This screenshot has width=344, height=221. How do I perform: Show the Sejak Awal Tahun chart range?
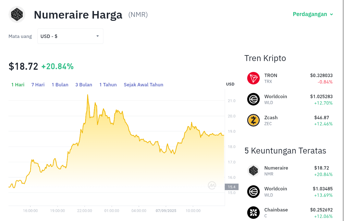[x=144, y=85]
